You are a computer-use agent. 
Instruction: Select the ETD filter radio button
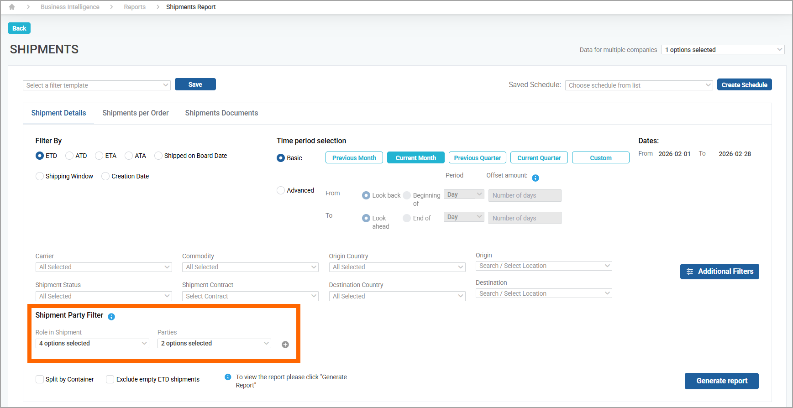click(x=40, y=156)
